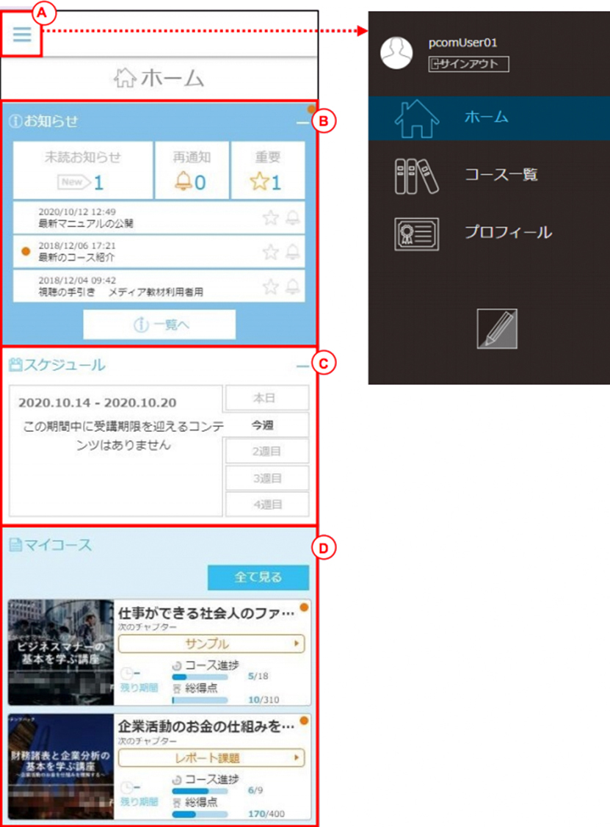Collapse the お知らせ panel
This screenshot has height=827, width=610.
pos(302,123)
